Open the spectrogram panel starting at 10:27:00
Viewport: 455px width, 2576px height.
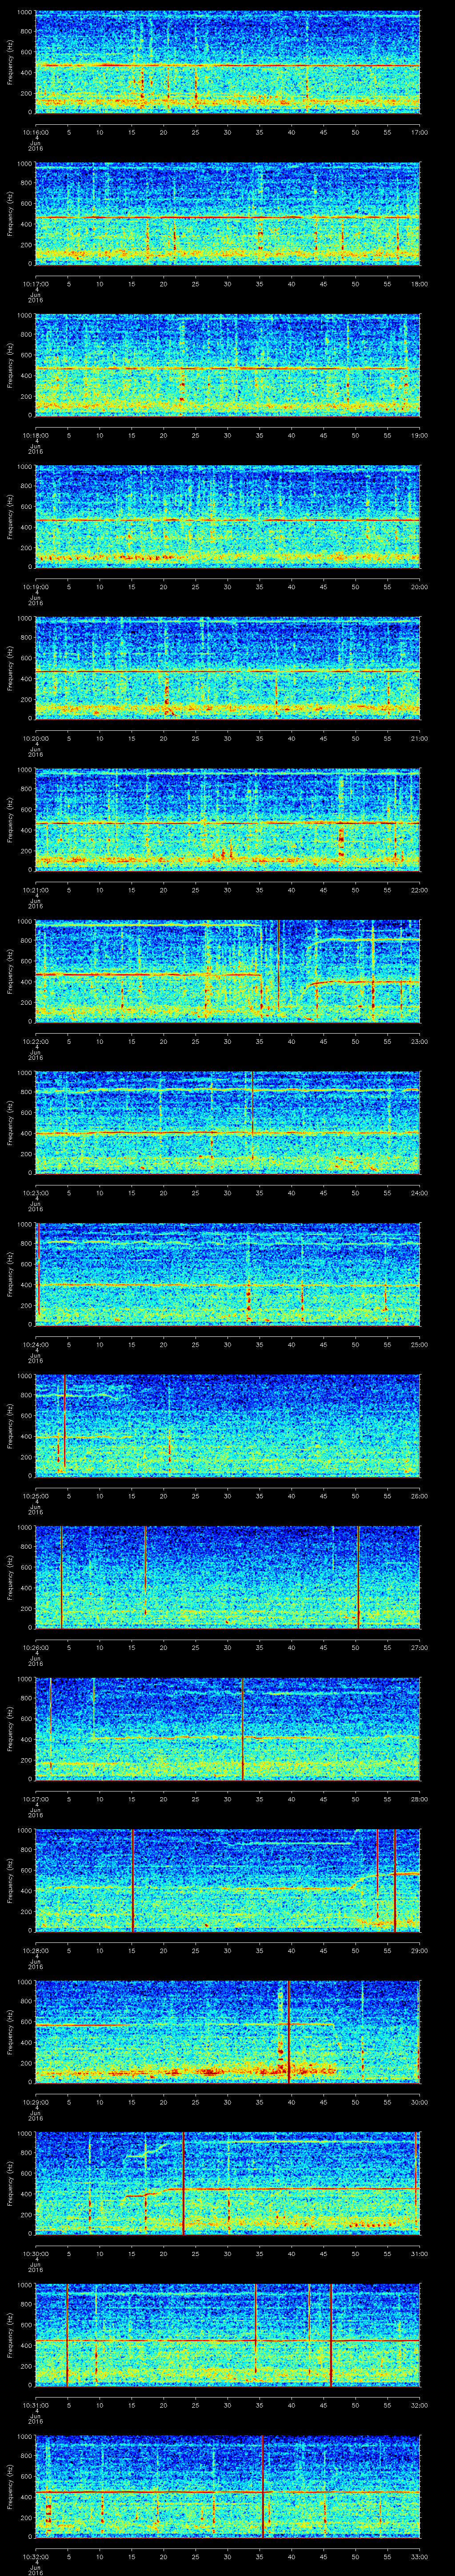(x=228, y=1729)
